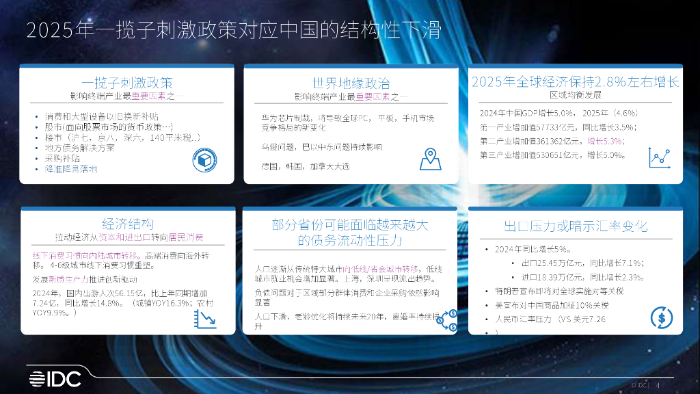Click the declining chart icon in 经济结构 card
Screen dimensions: 700x394
coord(205,319)
